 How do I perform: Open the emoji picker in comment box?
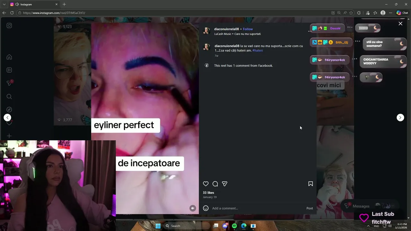point(206,208)
